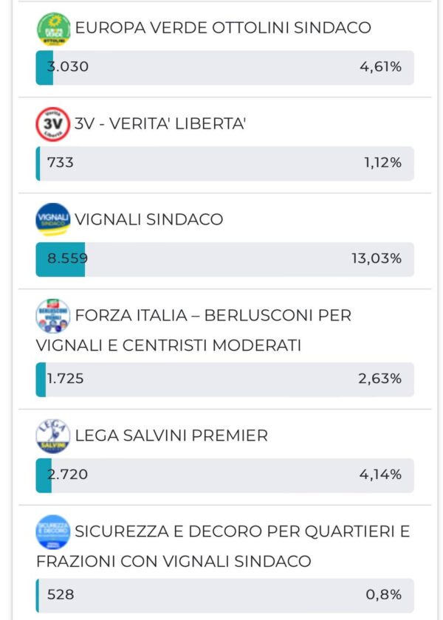Screen dimensions: 443x620
Task: Click the 8.559 vote count figure
Action: click(67, 259)
